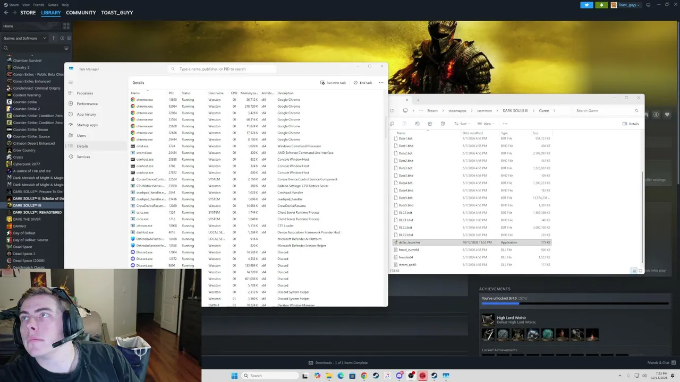Click Steam back navigation arrow
The height and width of the screenshot is (382, 680).
coord(5,13)
